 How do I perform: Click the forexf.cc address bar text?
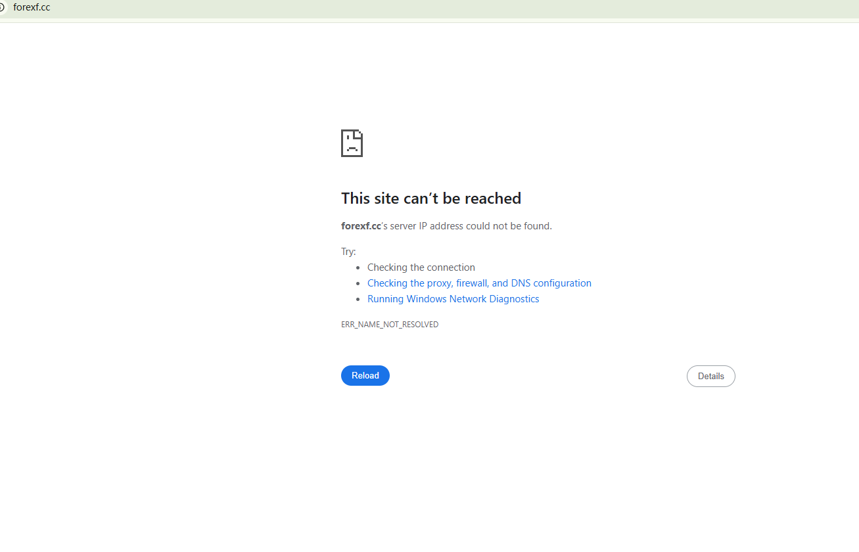tap(32, 8)
